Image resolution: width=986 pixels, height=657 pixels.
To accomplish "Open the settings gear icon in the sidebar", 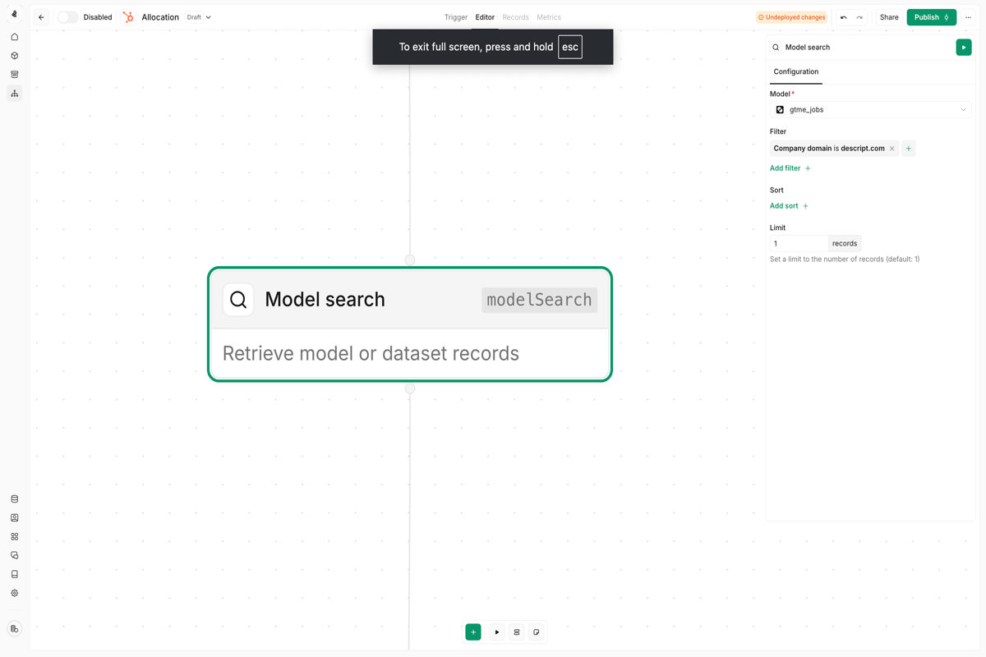I will (14, 593).
